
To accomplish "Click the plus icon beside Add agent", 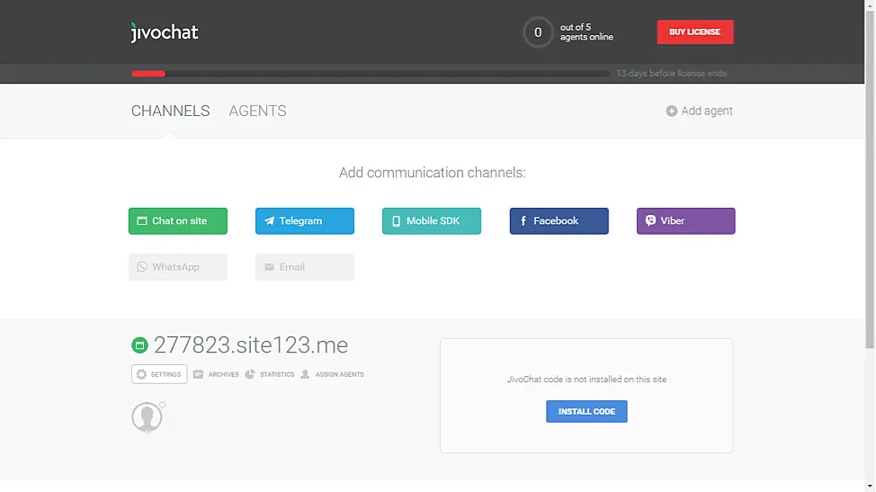I will point(671,112).
